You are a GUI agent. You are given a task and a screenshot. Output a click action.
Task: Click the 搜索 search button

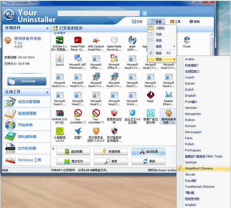111,161
